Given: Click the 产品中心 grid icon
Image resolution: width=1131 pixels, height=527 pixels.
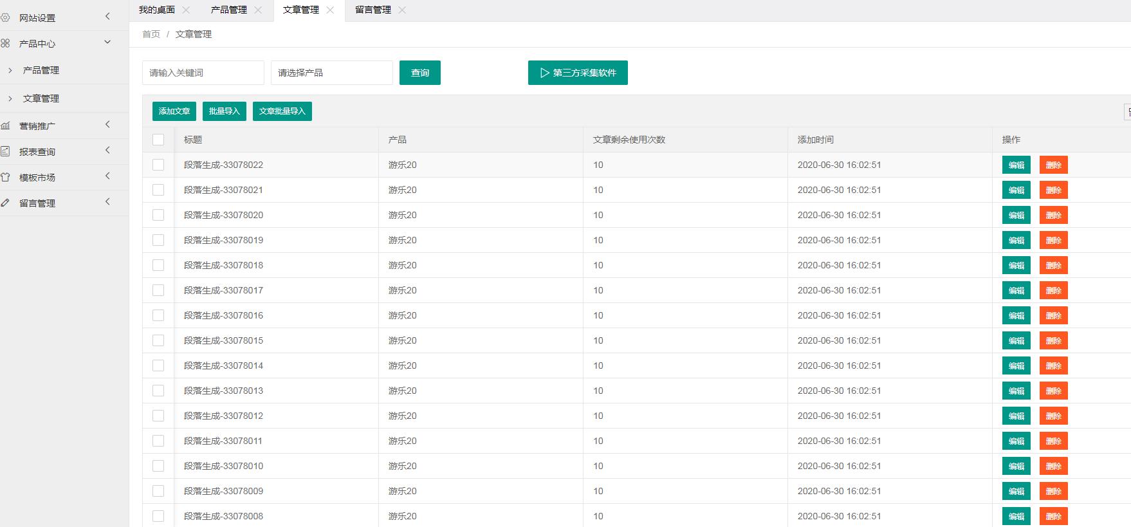Looking at the screenshot, I should tap(5, 43).
